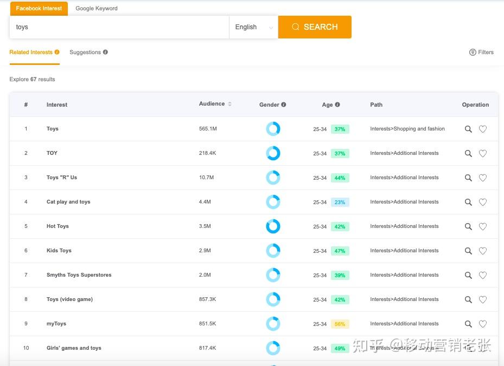Sort the table by Audience column
This screenshot has height=366, width=504.
coord(229,104)
